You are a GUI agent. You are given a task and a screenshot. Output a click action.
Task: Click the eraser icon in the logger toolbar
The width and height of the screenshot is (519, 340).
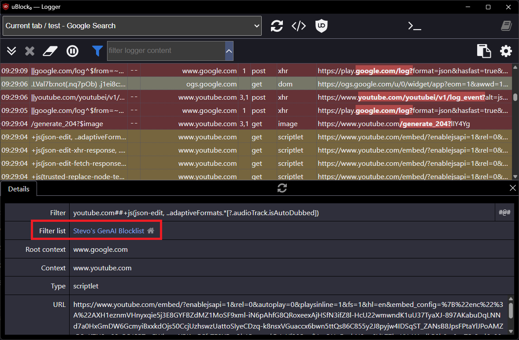click(50, 51)
